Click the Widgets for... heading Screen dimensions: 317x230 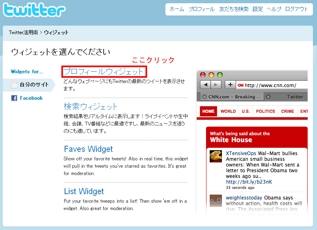coord(27,72)
